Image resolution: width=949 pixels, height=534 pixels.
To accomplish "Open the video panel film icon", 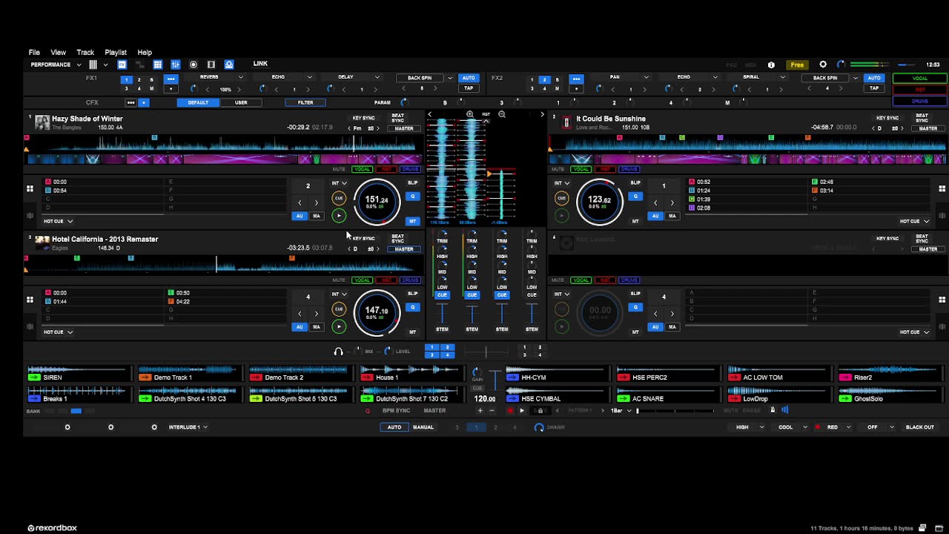I will click(x=211, y=65).
